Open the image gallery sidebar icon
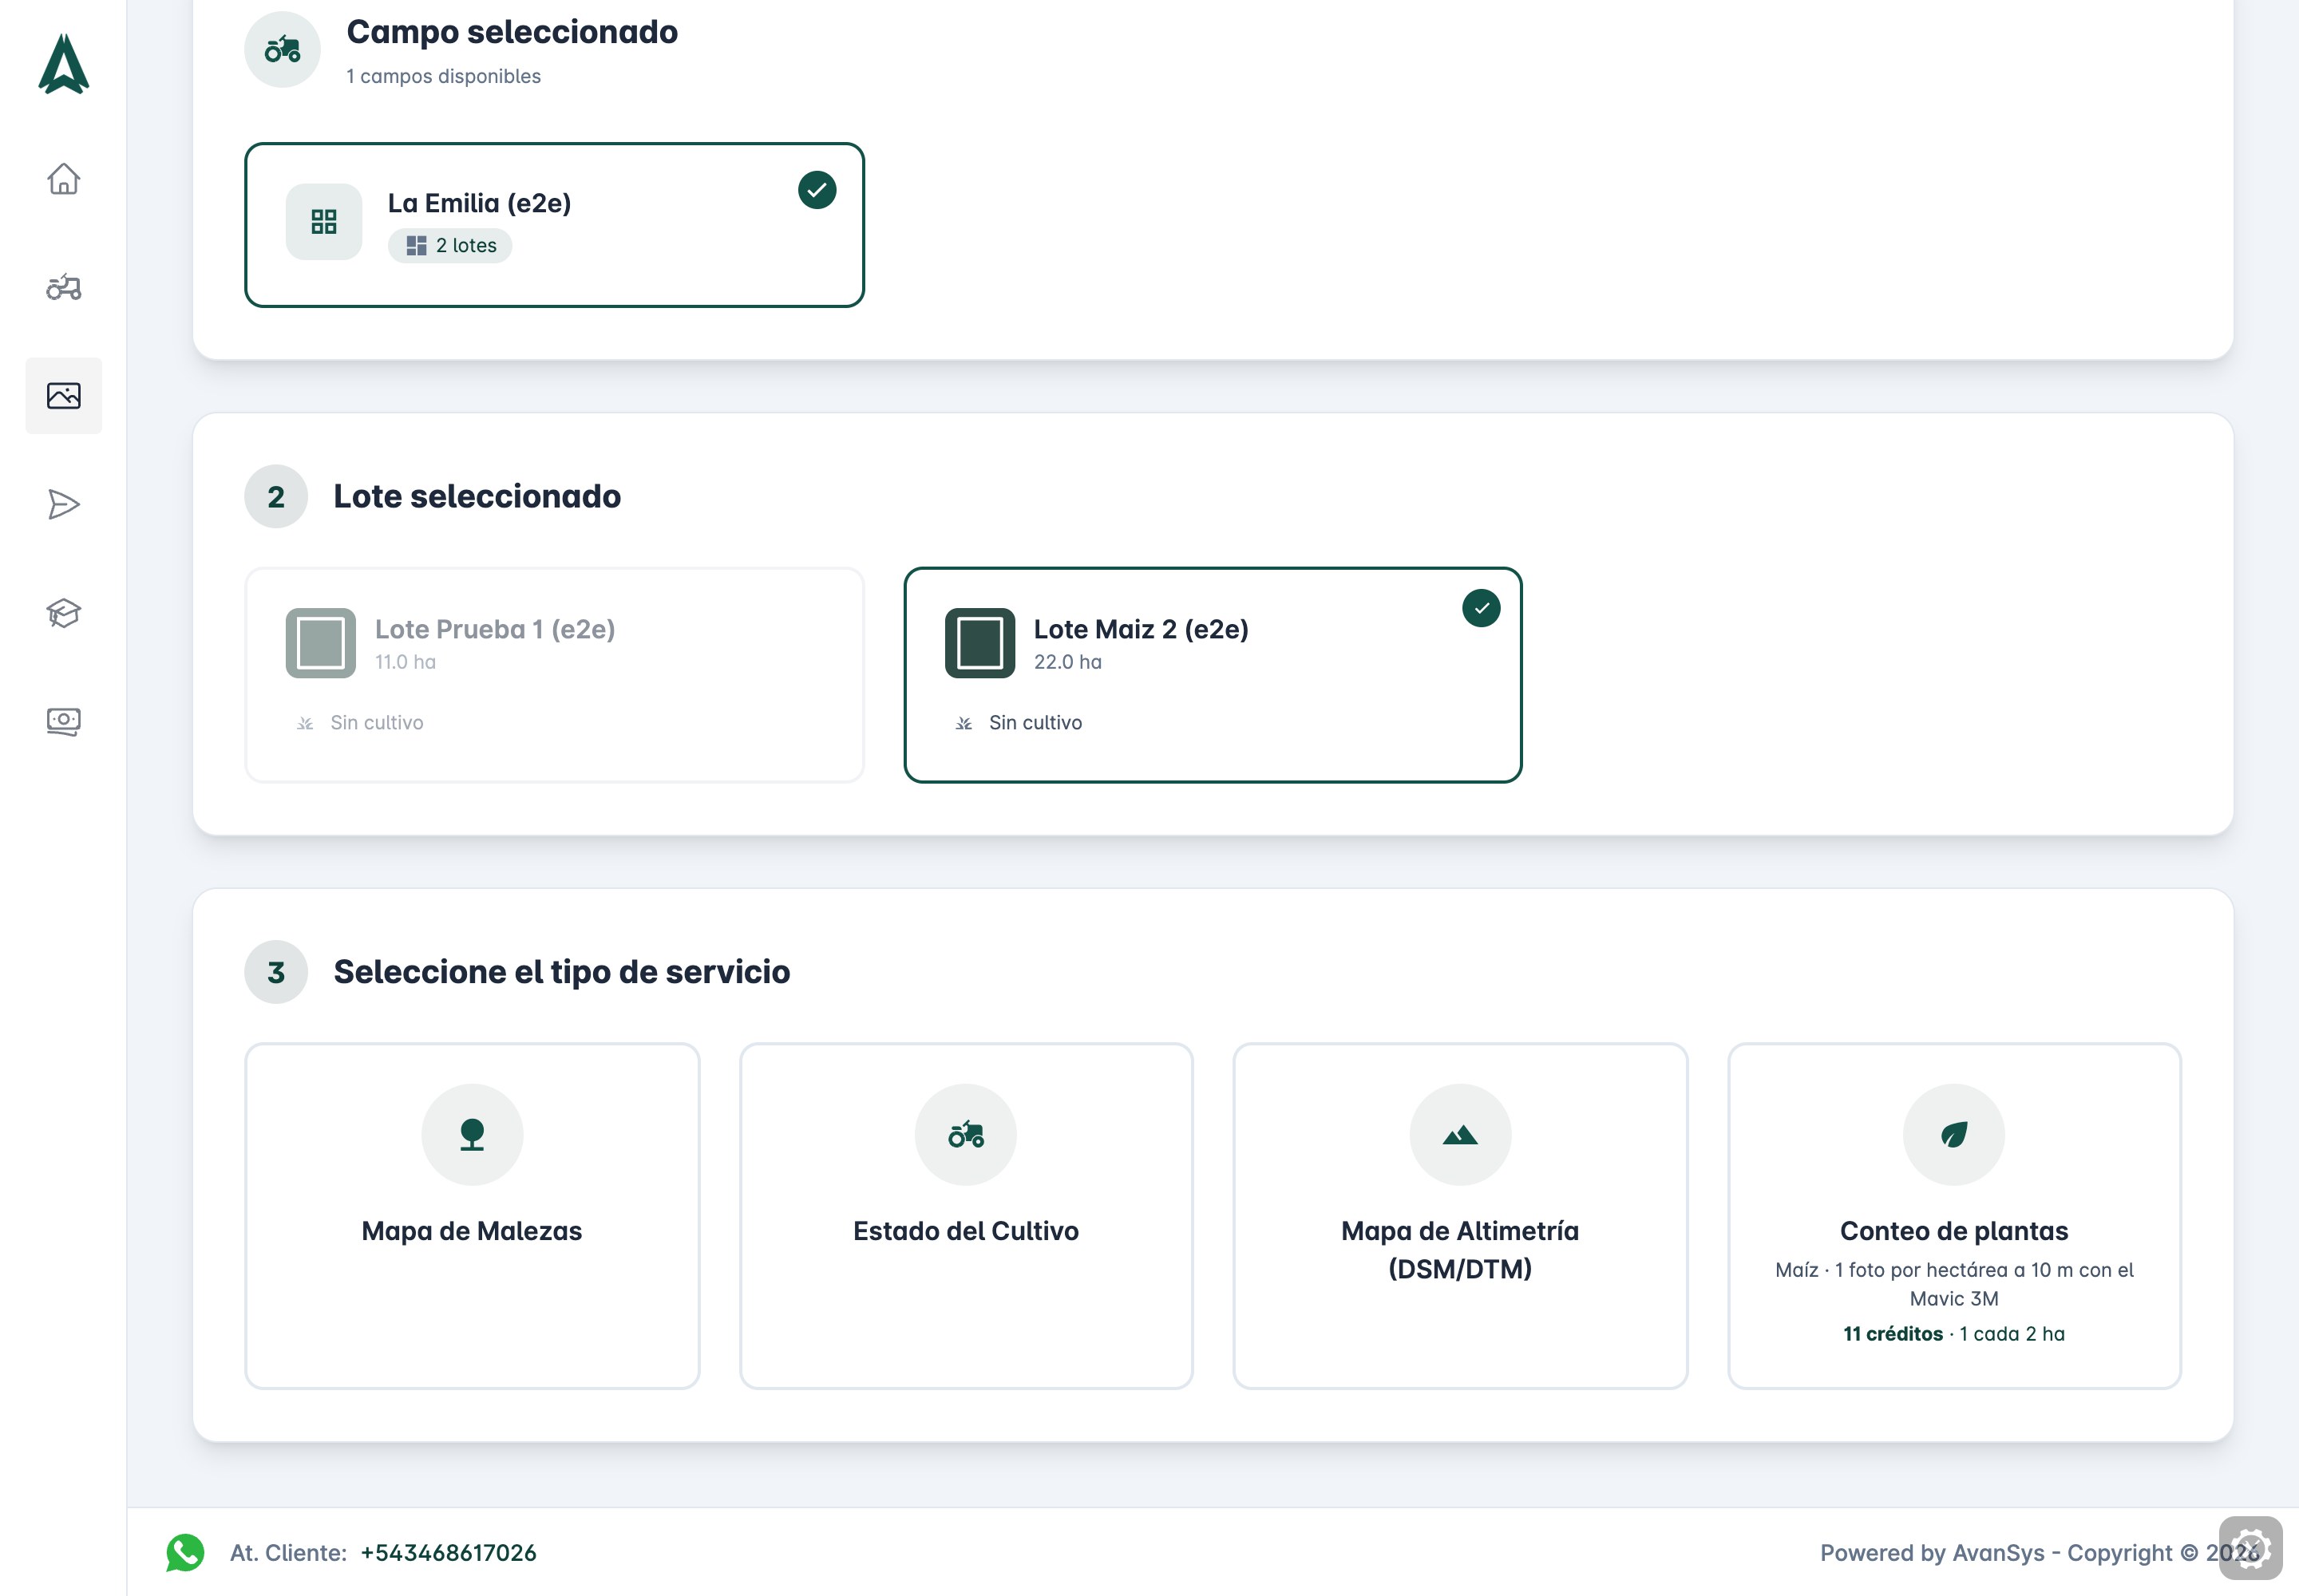The height and width of the screenshot is (1596, 2299). pos(64,395)
